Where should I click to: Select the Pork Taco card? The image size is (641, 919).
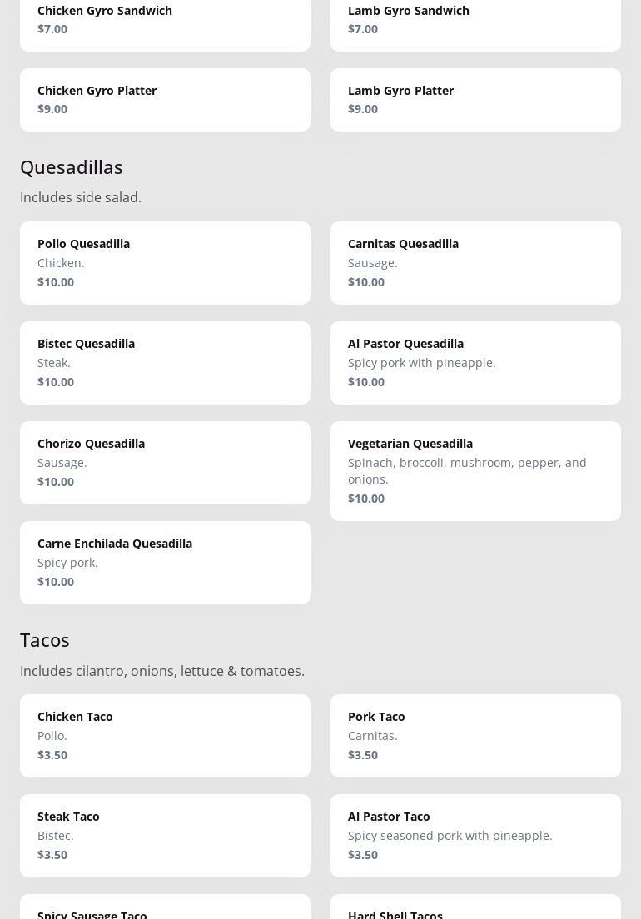click(475, 736)
